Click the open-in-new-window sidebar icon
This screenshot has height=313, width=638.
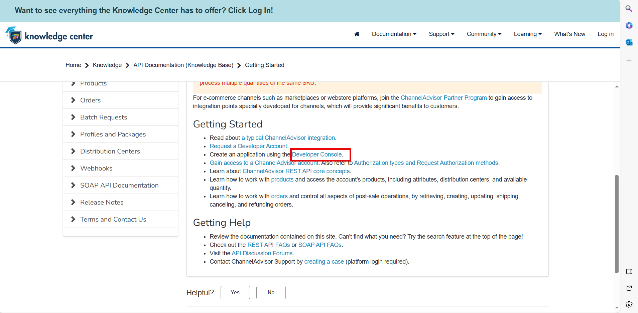629,288
